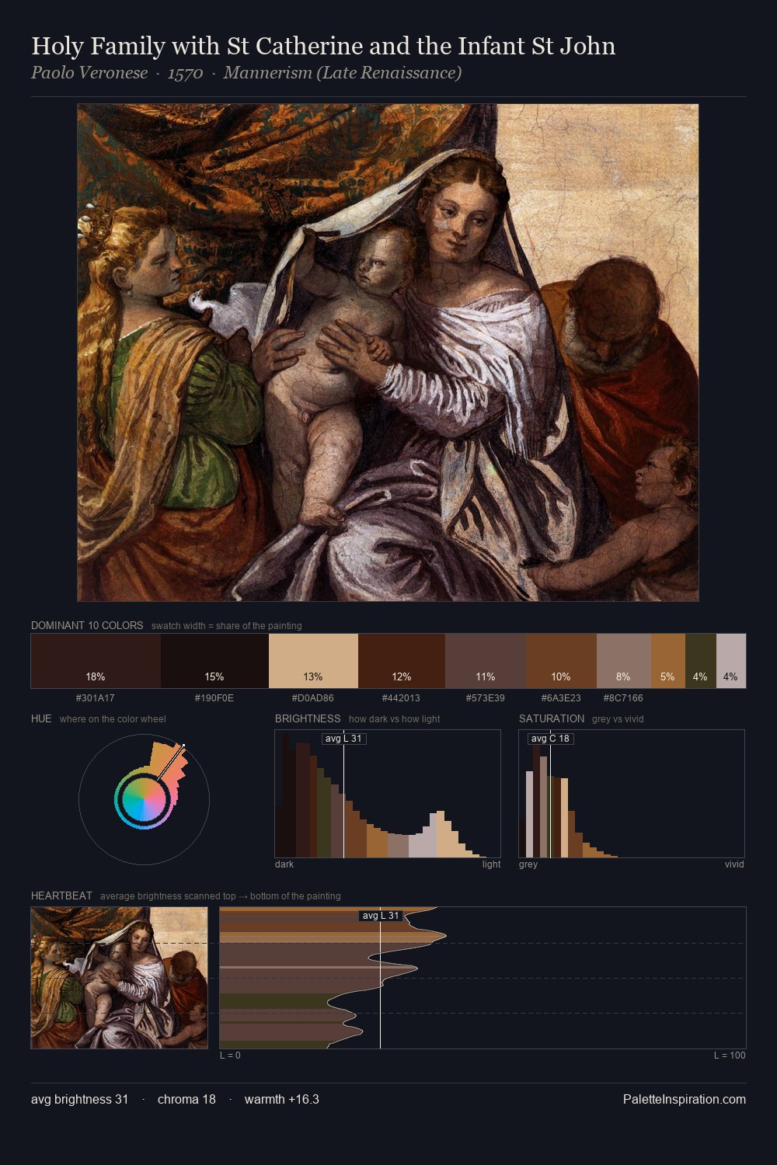Click the hex label #D0AD86
The width and height of the screenshot is (777, 1165).
pyautogui.click(x=313, y=698)
